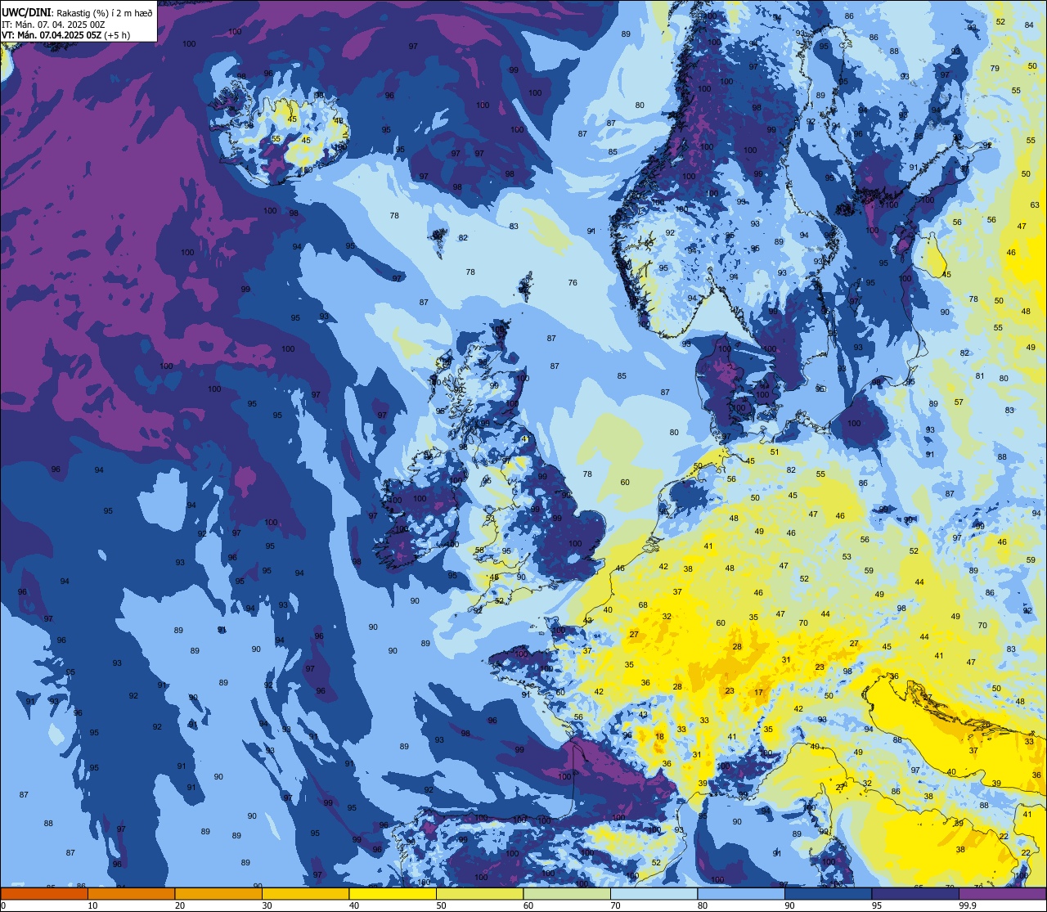
Task: Click the humidity value '51' south of Denmark
Action: point(774,452)
